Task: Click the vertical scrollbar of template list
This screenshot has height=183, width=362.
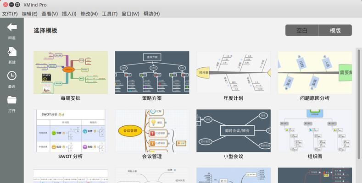Action: coord(359,103)
